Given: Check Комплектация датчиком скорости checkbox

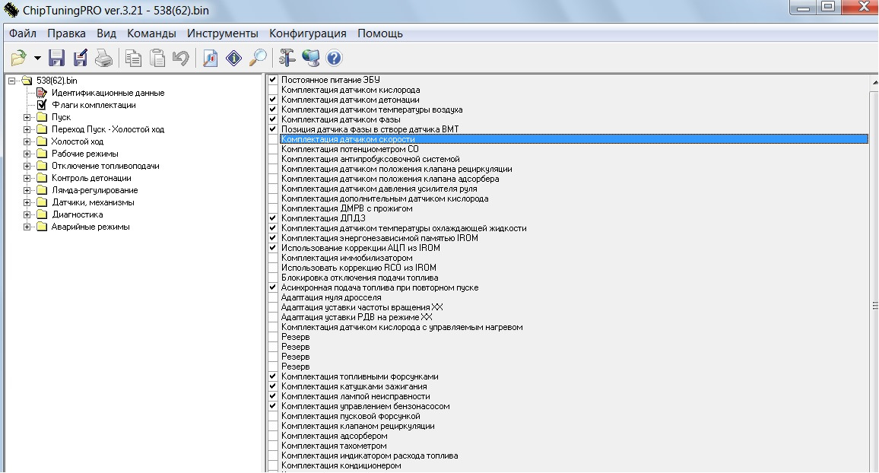Looking at the screenshot, I should coord(273,139).
